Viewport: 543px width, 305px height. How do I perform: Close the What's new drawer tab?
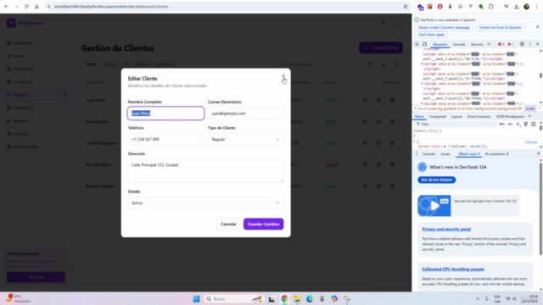coord(479,154)
